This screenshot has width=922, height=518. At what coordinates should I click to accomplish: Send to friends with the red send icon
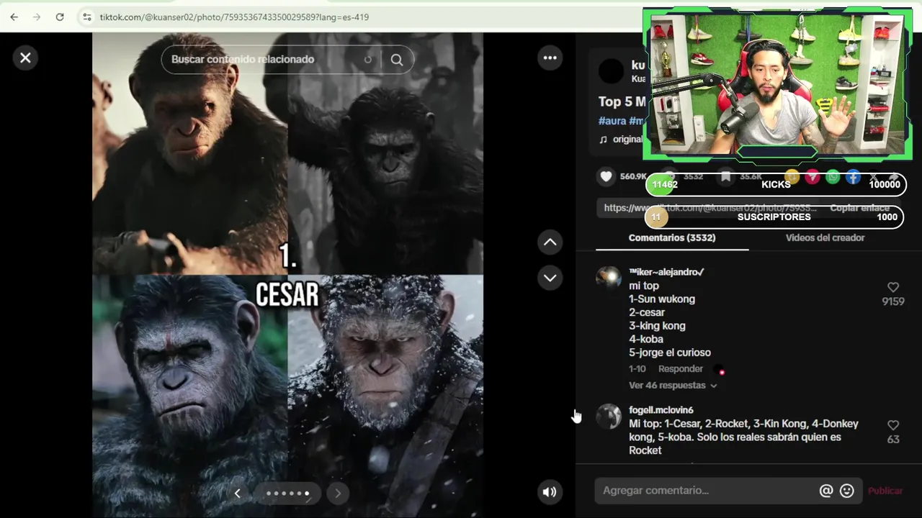pos(813,177)
